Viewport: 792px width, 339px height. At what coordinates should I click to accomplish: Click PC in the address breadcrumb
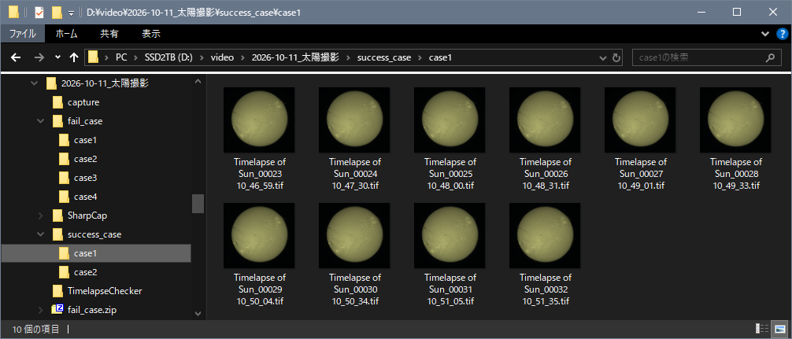pyautogui.click(x=121, y=57)
